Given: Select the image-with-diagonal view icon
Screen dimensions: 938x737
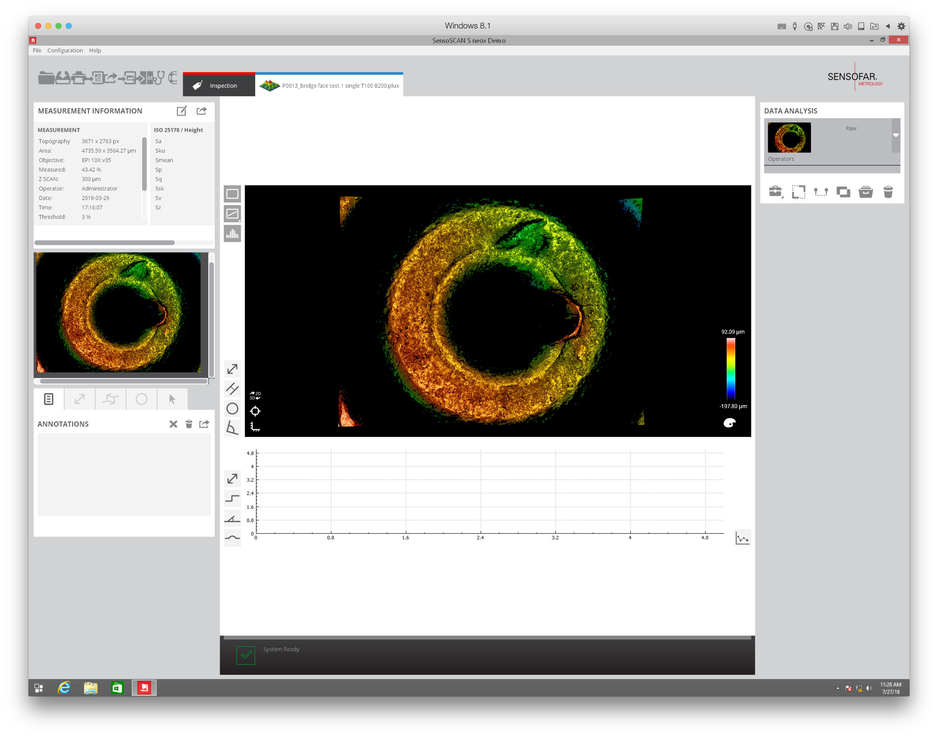Looking at the screenshot, I should (x=232, y=214).
